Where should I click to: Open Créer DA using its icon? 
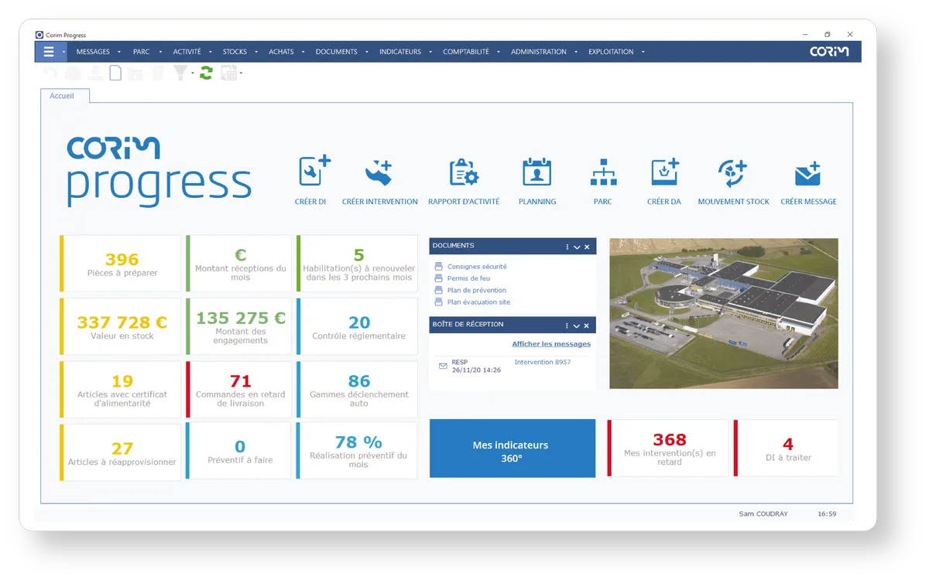click(663, 172)
